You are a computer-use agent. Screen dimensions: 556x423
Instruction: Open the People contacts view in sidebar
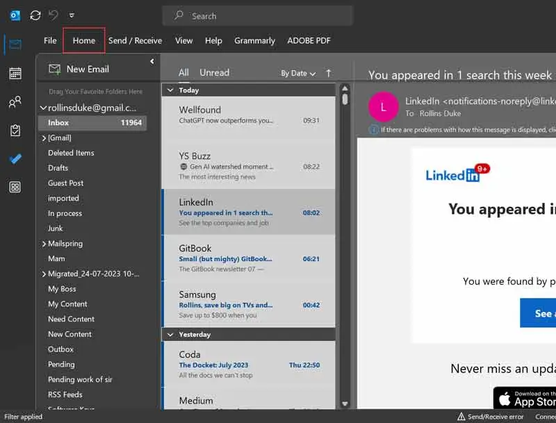(x=15, y=102)
